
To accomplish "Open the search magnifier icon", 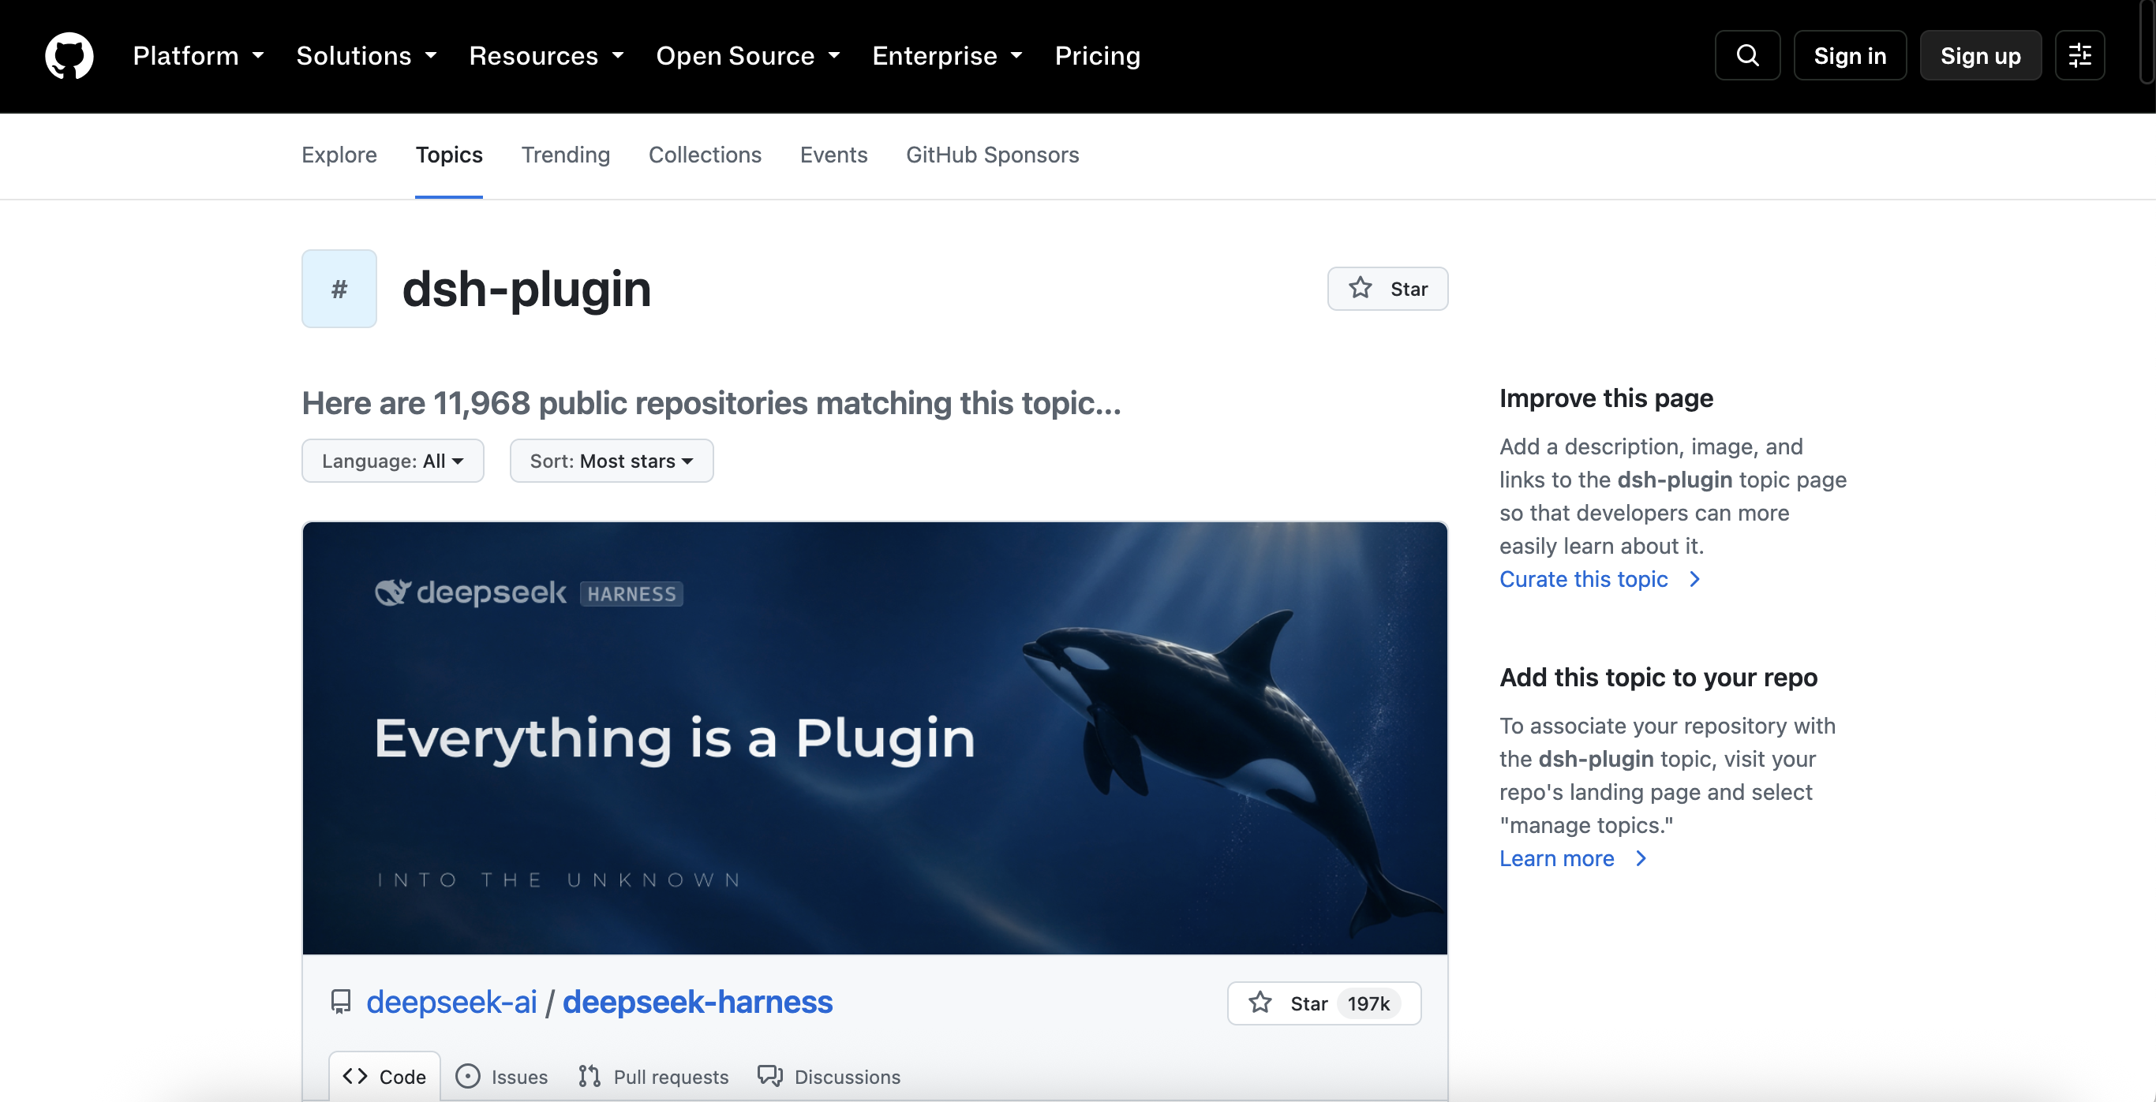I will pyautogui.click(x=1746, y=56).
